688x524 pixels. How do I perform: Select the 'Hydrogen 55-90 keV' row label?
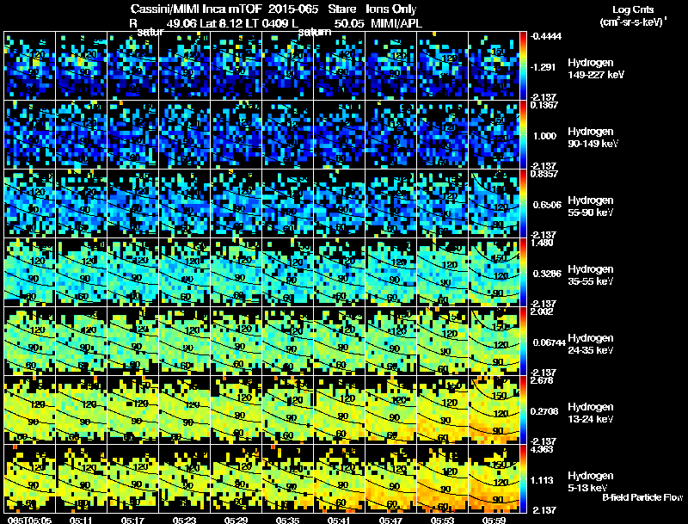(x=591, y=207)
